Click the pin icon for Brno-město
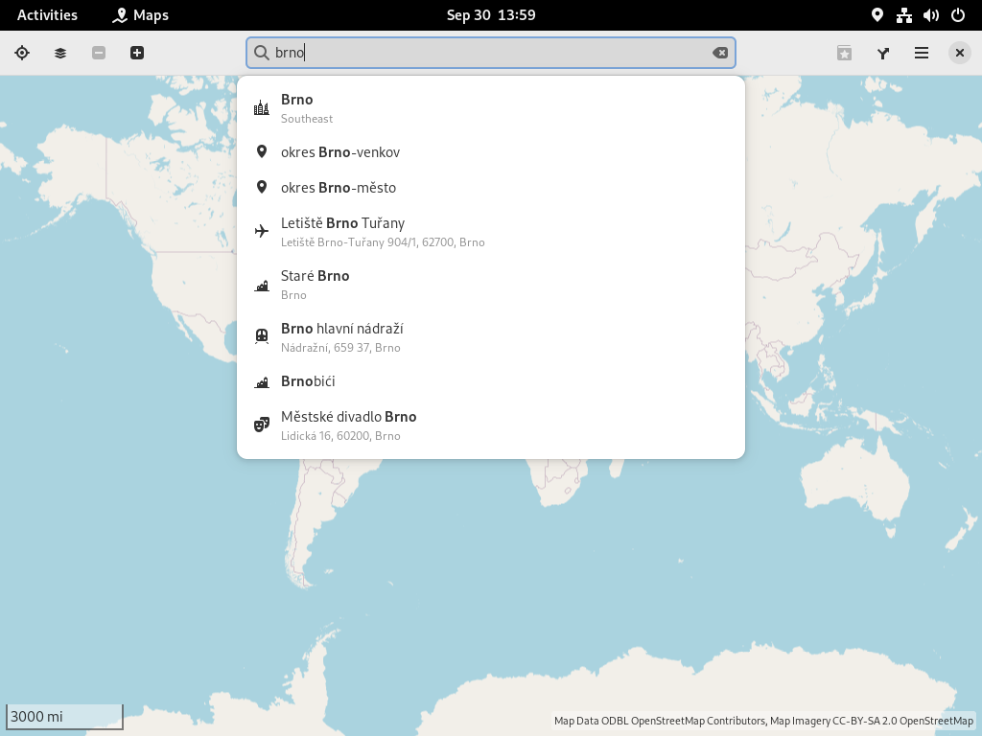 pyautogui.click(x=262, y=188)
